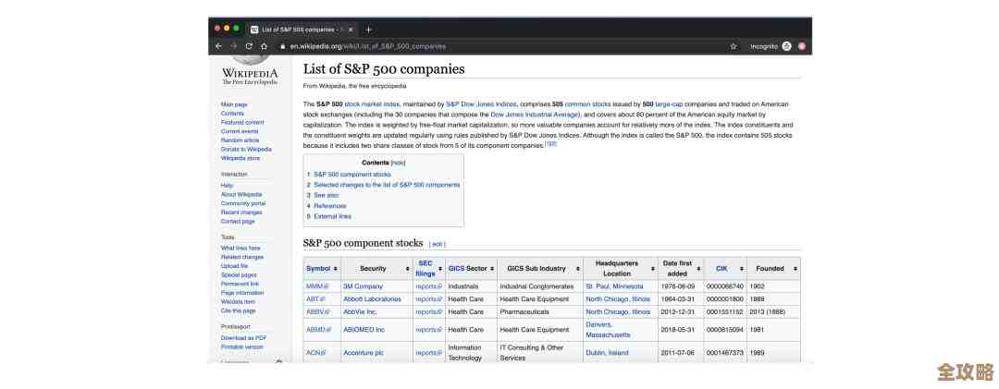The height and width of the screenshot is (389, 999).
Task: Click the edit link beside component stocks heading
Action: tap(437, 244)
